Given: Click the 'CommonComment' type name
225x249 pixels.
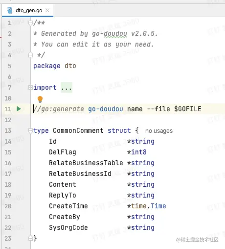Looking at the screenshot, I should point(78,130).
